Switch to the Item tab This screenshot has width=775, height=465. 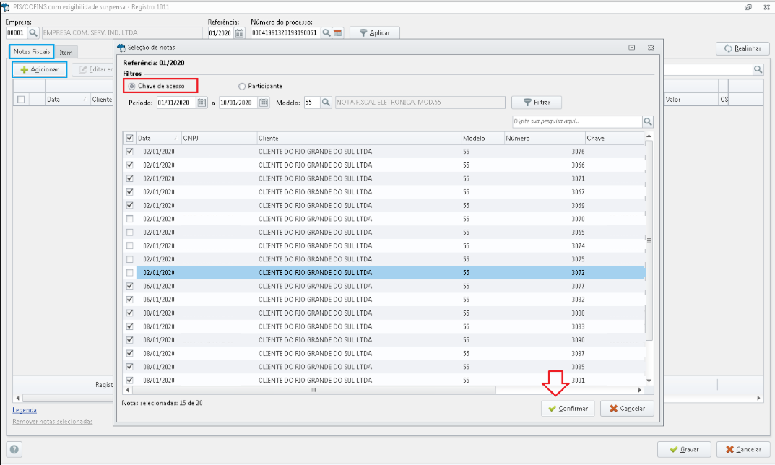(x=66, y=53)
